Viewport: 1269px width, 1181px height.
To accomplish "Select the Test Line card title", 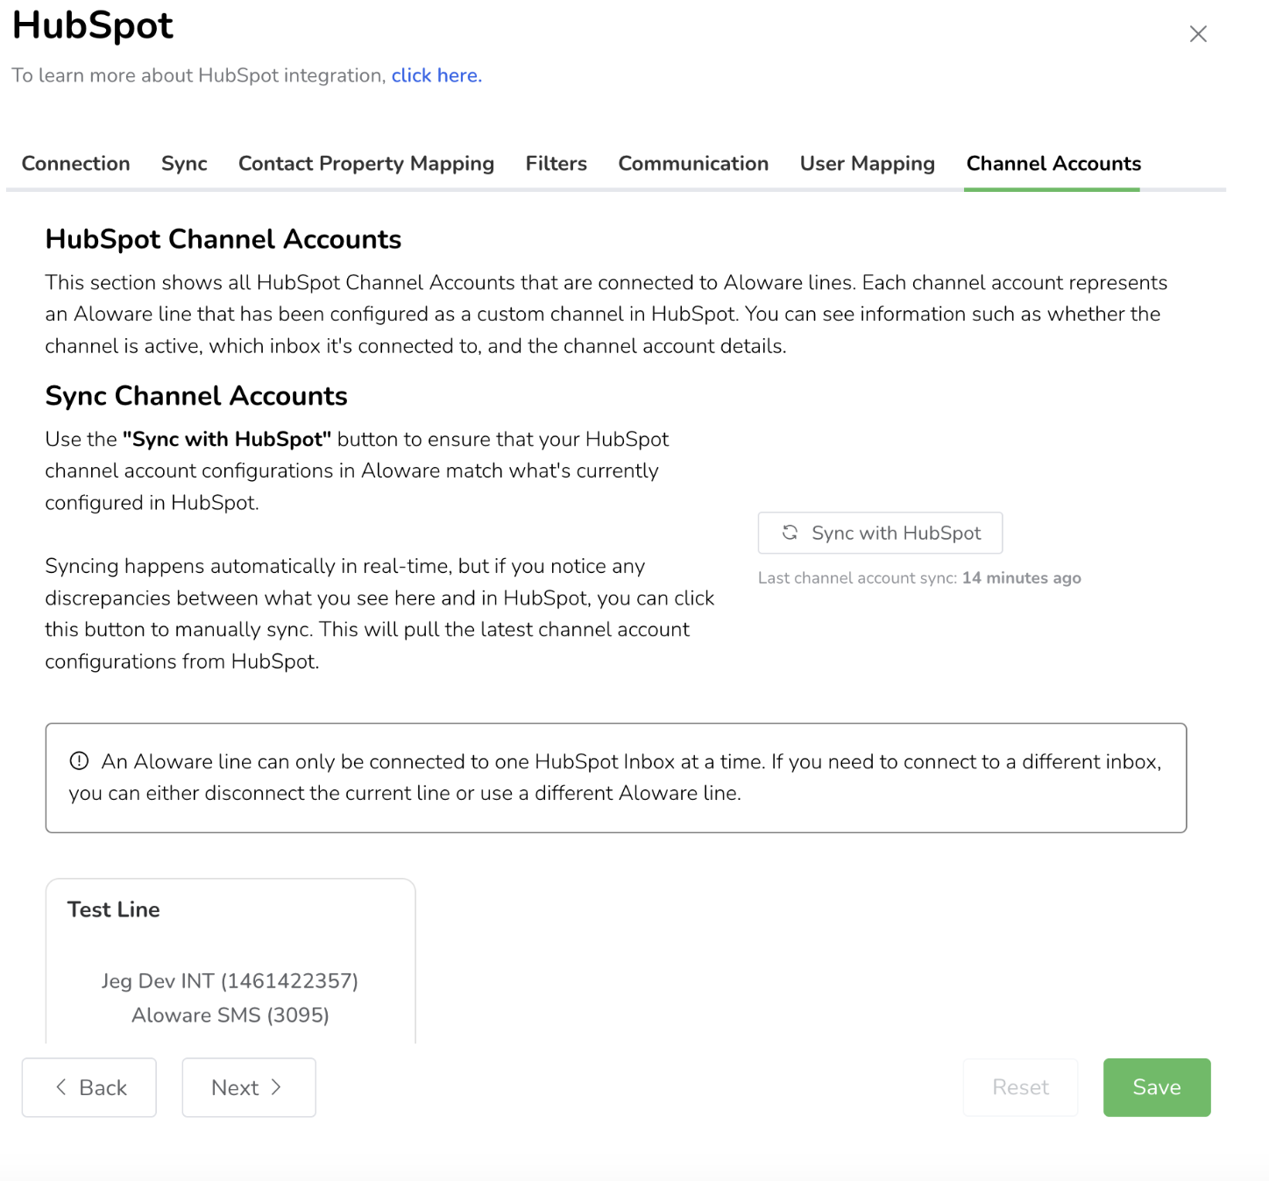I will (114, 909).
